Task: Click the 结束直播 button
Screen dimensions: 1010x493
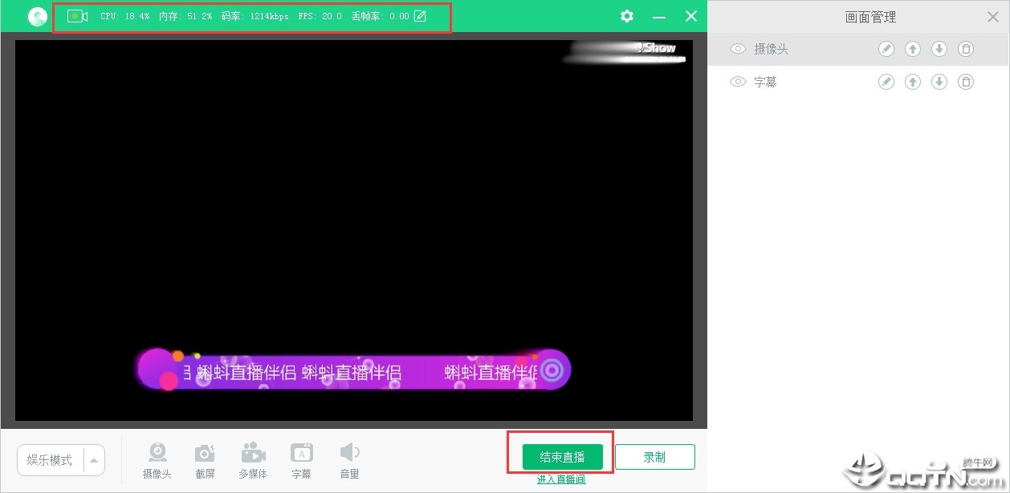Action: 562,457
